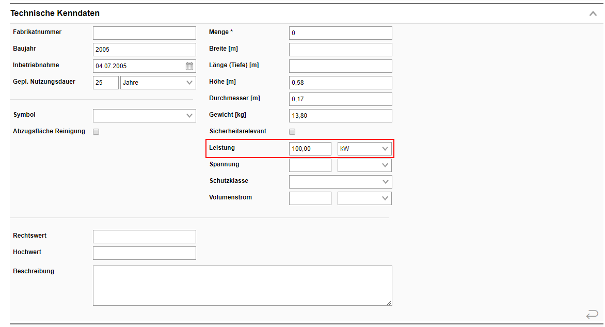Click the Menge input field
The height and width of the screenshot is (327, 605).
341,33
